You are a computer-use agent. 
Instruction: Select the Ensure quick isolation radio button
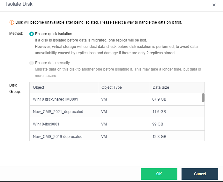click(32, 34)
